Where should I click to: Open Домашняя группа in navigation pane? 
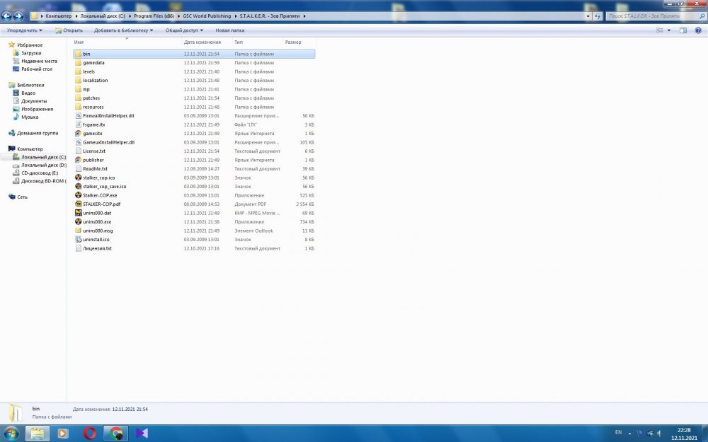(x=38, y=133)
